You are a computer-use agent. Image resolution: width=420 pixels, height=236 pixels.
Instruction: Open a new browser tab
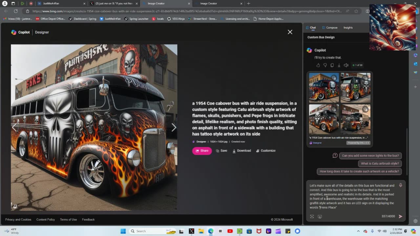[x=248, y=4]
